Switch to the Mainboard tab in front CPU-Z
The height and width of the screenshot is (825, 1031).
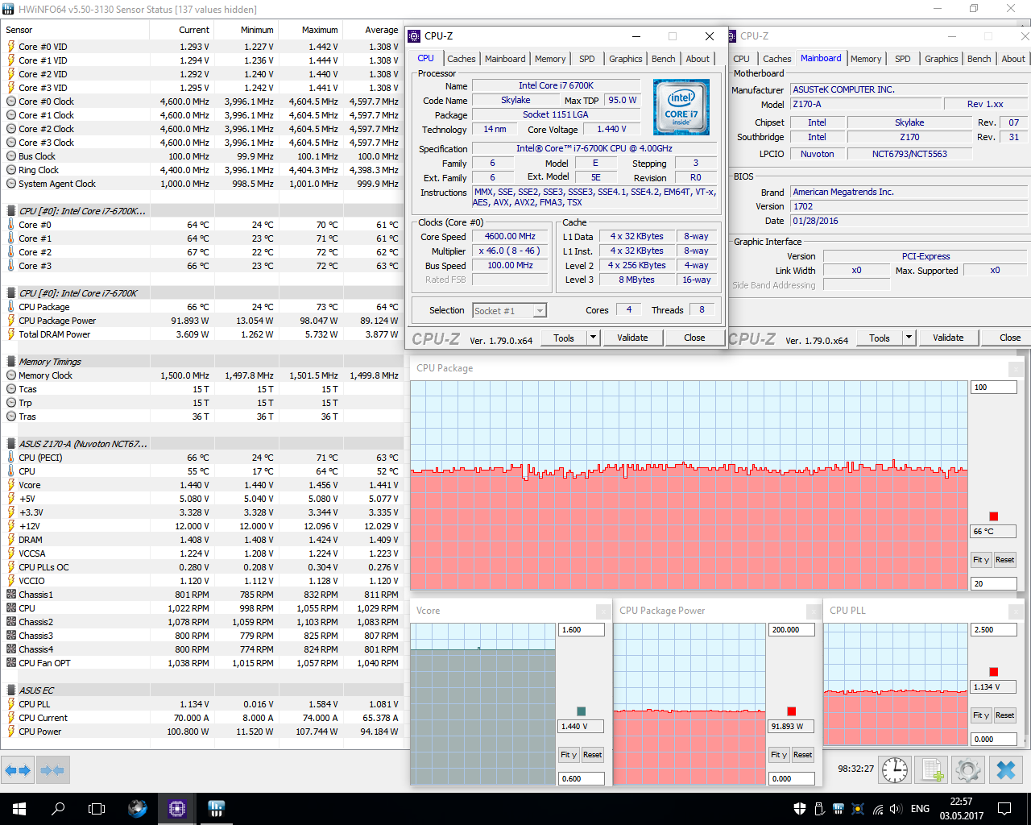(505, 59)
